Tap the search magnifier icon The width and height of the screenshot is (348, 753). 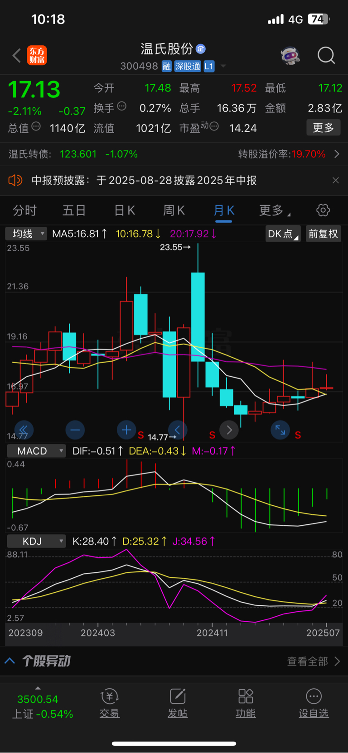coord(326,56)
